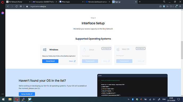Image resolution: width=183 pixels, height=102 pixels.
Task: Open the taskbar clock showing 23:00
Action: [171, 99]
